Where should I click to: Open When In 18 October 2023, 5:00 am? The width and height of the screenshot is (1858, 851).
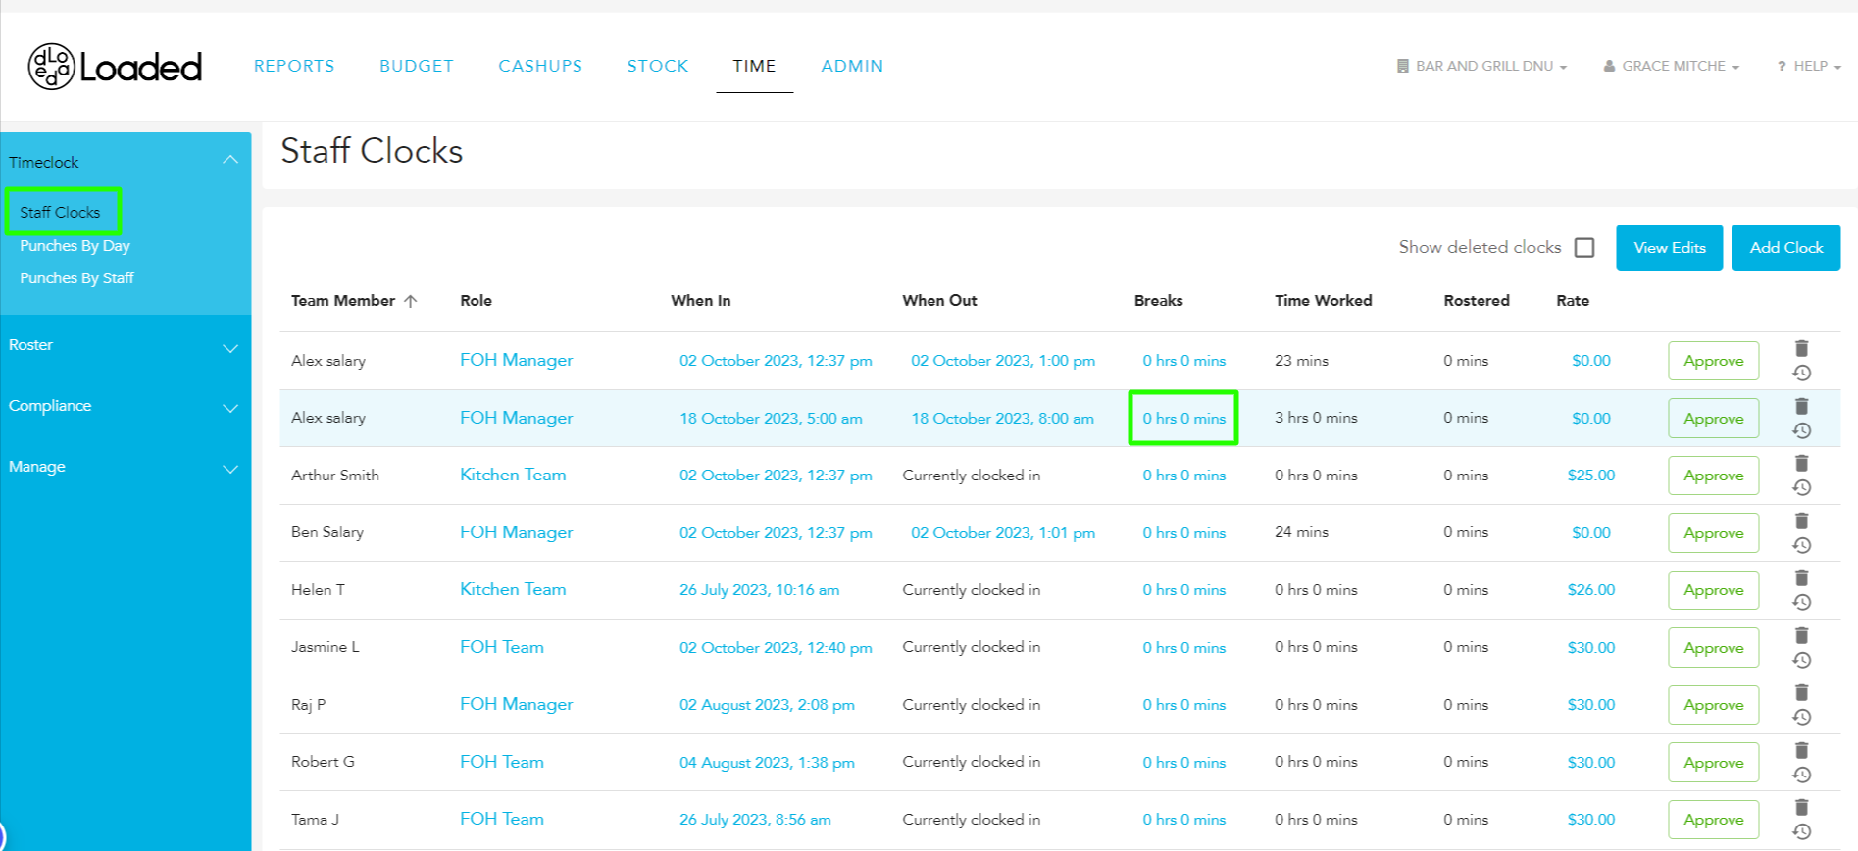click(771, 418)
